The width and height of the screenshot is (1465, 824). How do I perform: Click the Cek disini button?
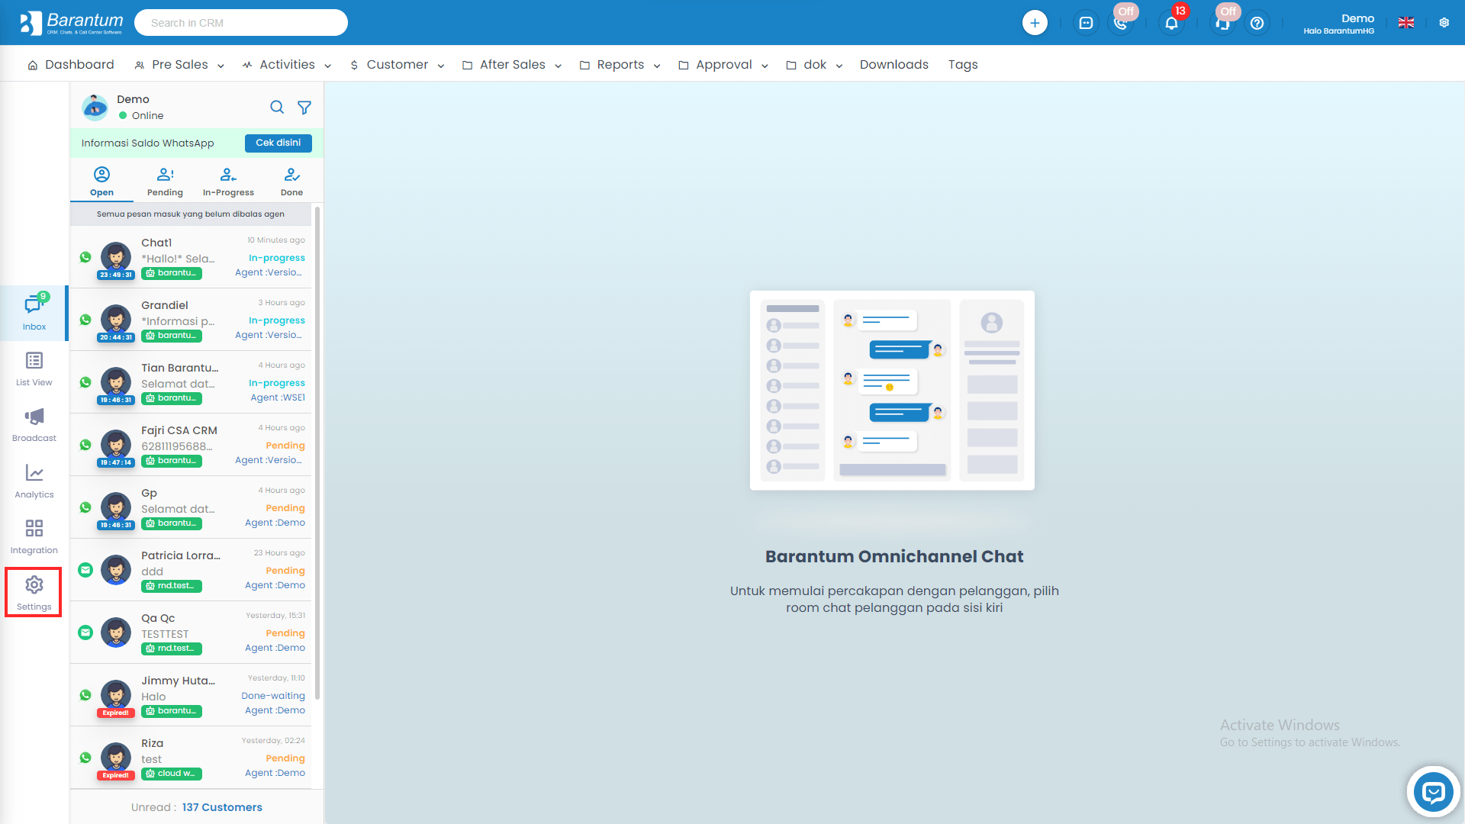coord(279,143)
